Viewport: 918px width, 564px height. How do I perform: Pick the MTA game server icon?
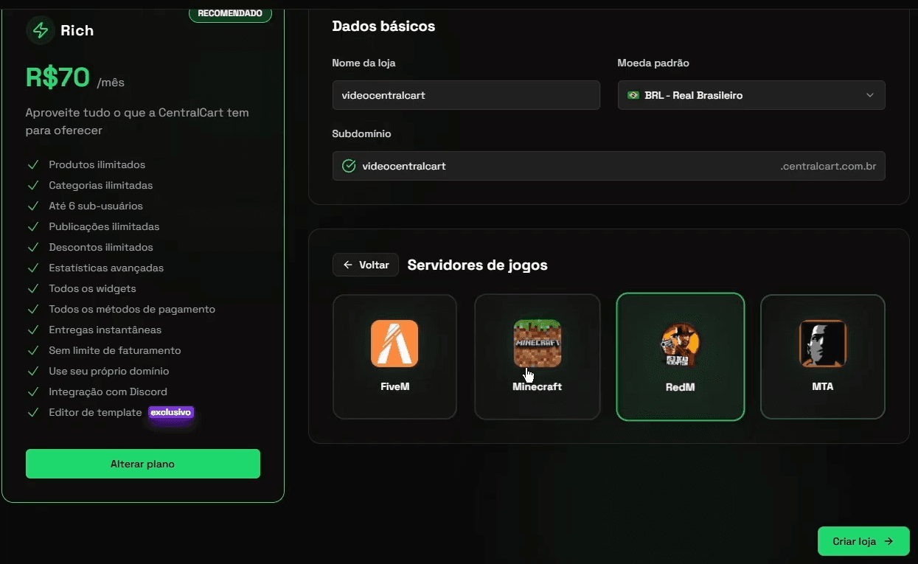(822, 344)
